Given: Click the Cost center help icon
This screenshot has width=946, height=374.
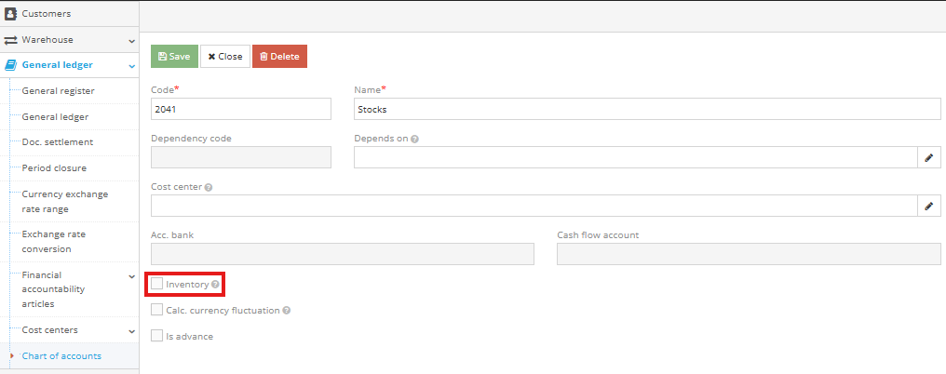Looking at the screenshot, I should tap(209, 187).
